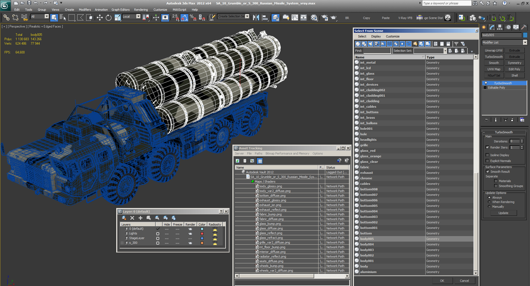Image resolution: width=530 pixels, height=286 pixels.
Task: Toggle the Render Iters checkbox
Action: [487, 147]
